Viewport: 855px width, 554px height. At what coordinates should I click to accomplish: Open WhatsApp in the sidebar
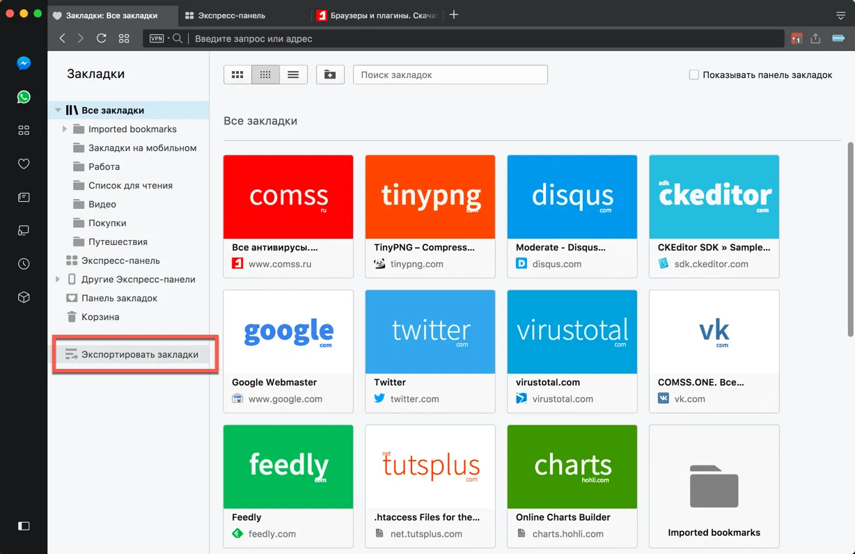coord(24,97)
